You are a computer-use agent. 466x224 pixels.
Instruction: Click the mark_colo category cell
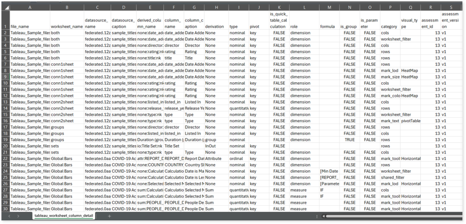(390, 95)
